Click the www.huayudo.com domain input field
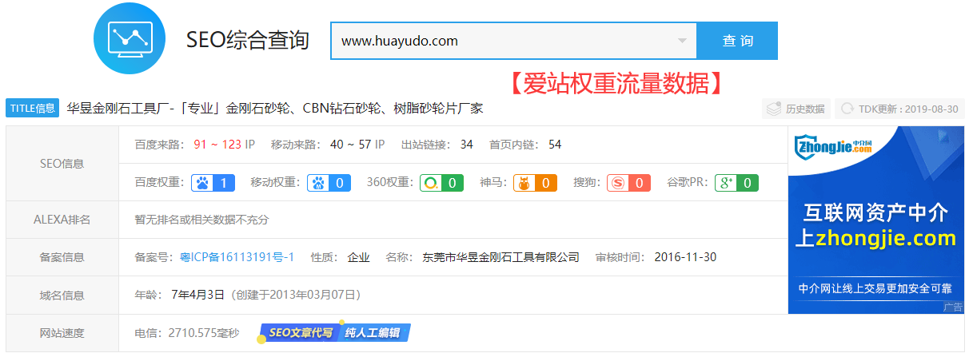 (504, 41)
